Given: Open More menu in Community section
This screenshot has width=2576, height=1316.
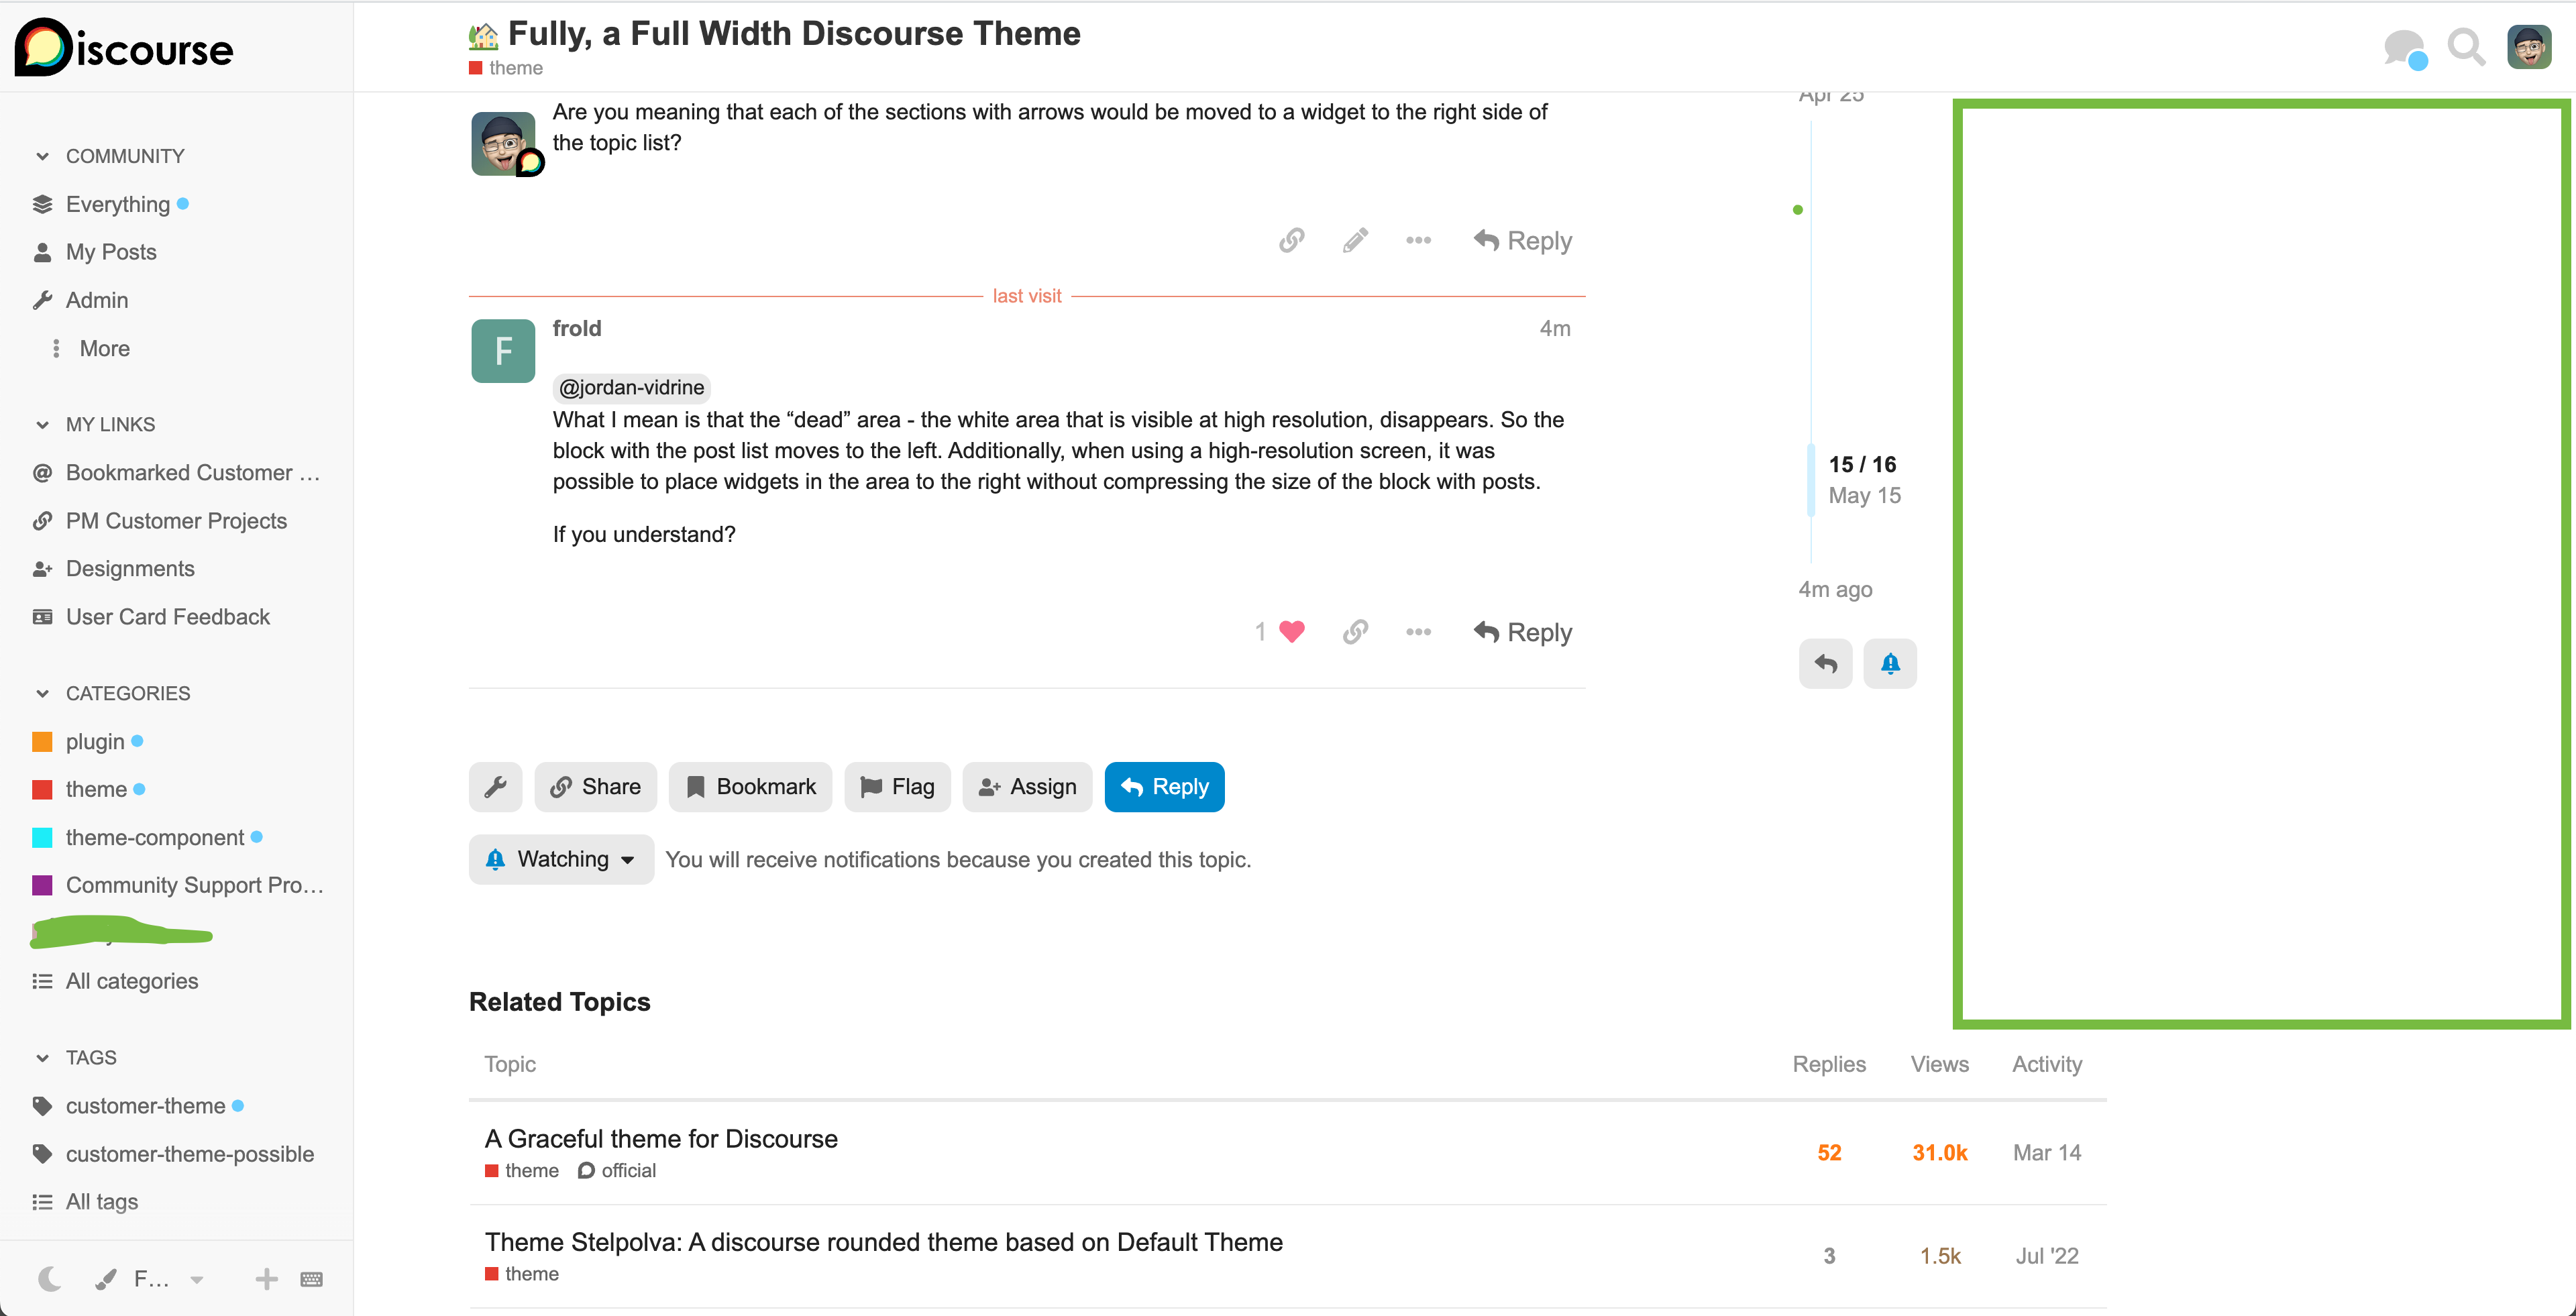Looking at the screenshot, I should [x=104, y=349].
